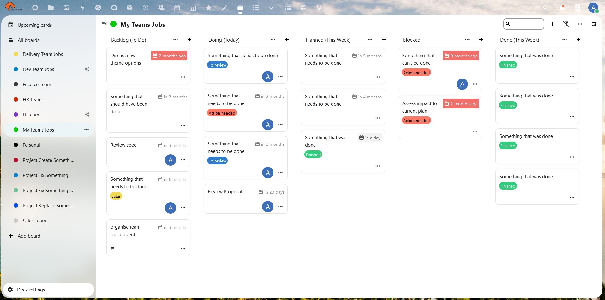
Task: Open the Activity lightning bolt icon
Action: (x=82, y=8)
